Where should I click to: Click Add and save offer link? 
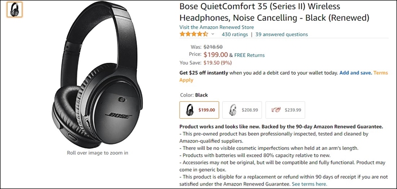tap(356, 73)
